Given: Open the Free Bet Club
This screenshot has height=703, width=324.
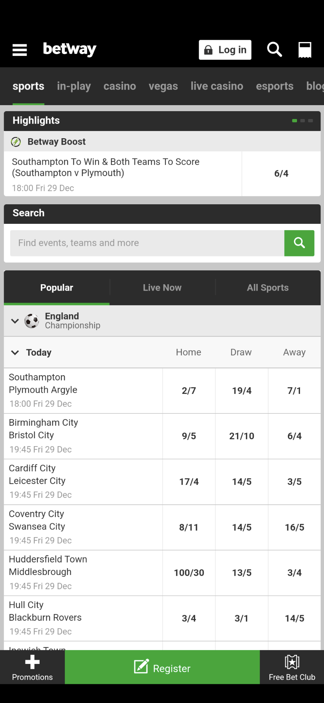Looking at the screenshot, I should click(x=292, y=667).
